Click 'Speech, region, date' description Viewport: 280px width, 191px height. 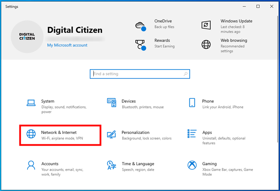[138, 169]
